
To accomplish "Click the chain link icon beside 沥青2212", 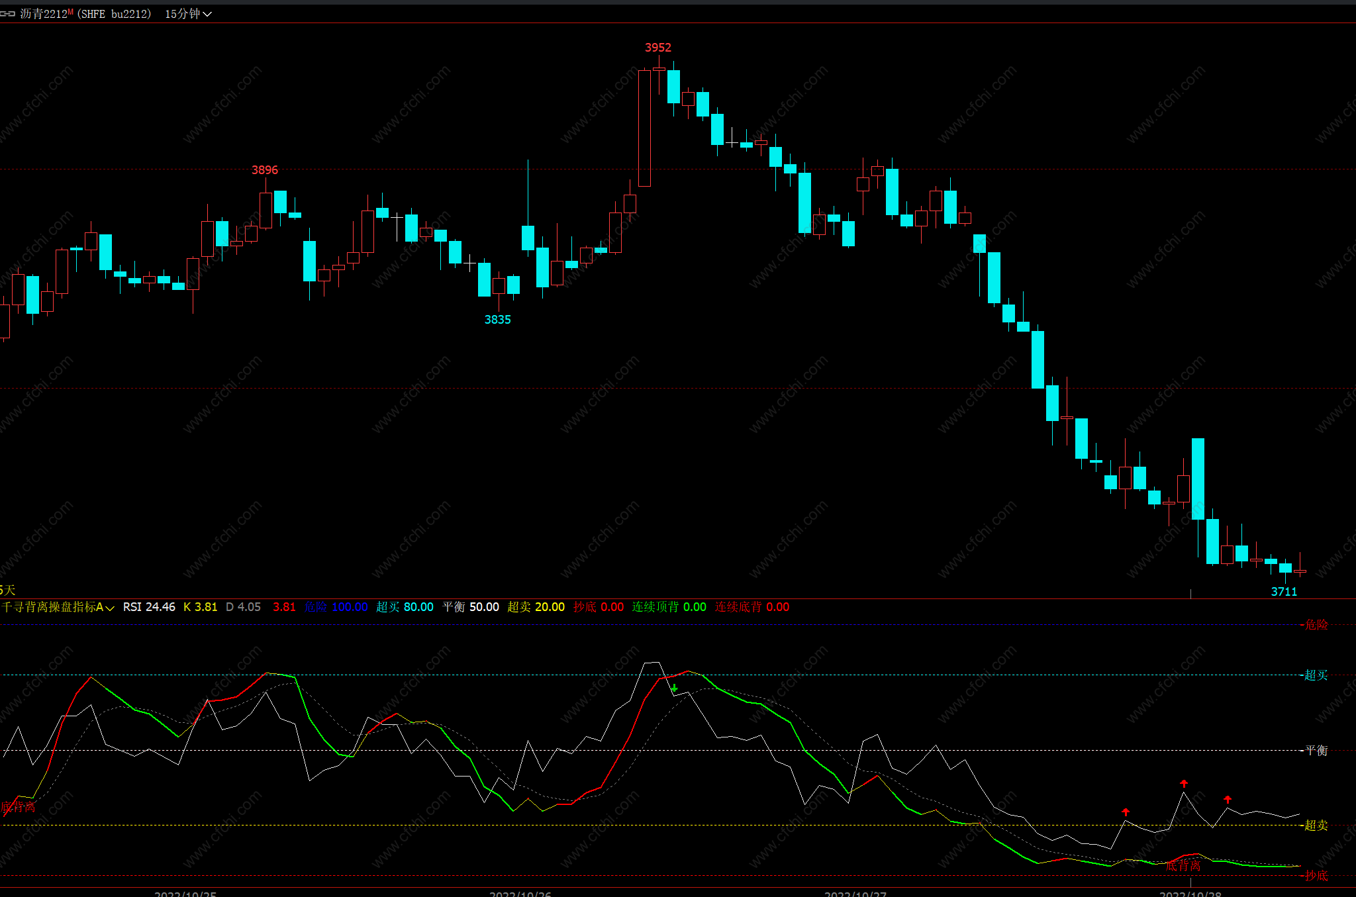I will coord(8,14).
